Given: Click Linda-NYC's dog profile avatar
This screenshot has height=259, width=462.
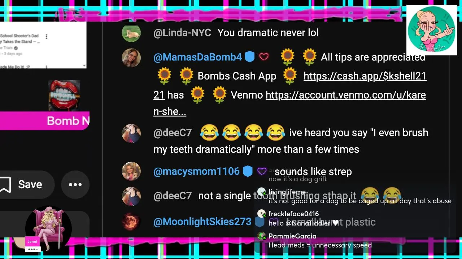Looking at the screenshot, I should click(x=131, y=33).
